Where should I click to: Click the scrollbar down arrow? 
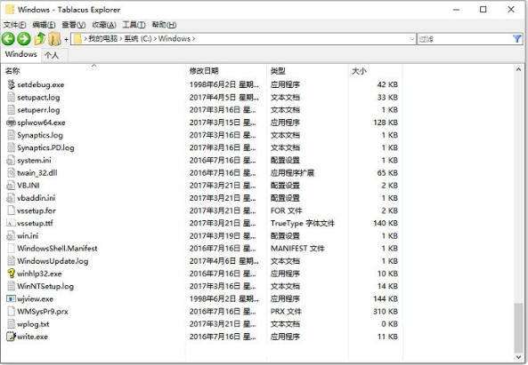coord(518,357)
